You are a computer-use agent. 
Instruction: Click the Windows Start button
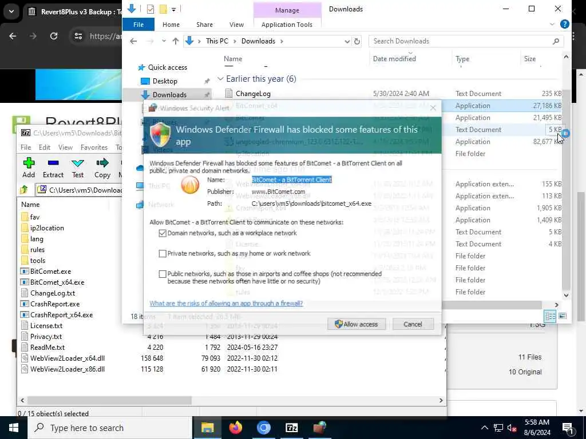coord(14,428)
